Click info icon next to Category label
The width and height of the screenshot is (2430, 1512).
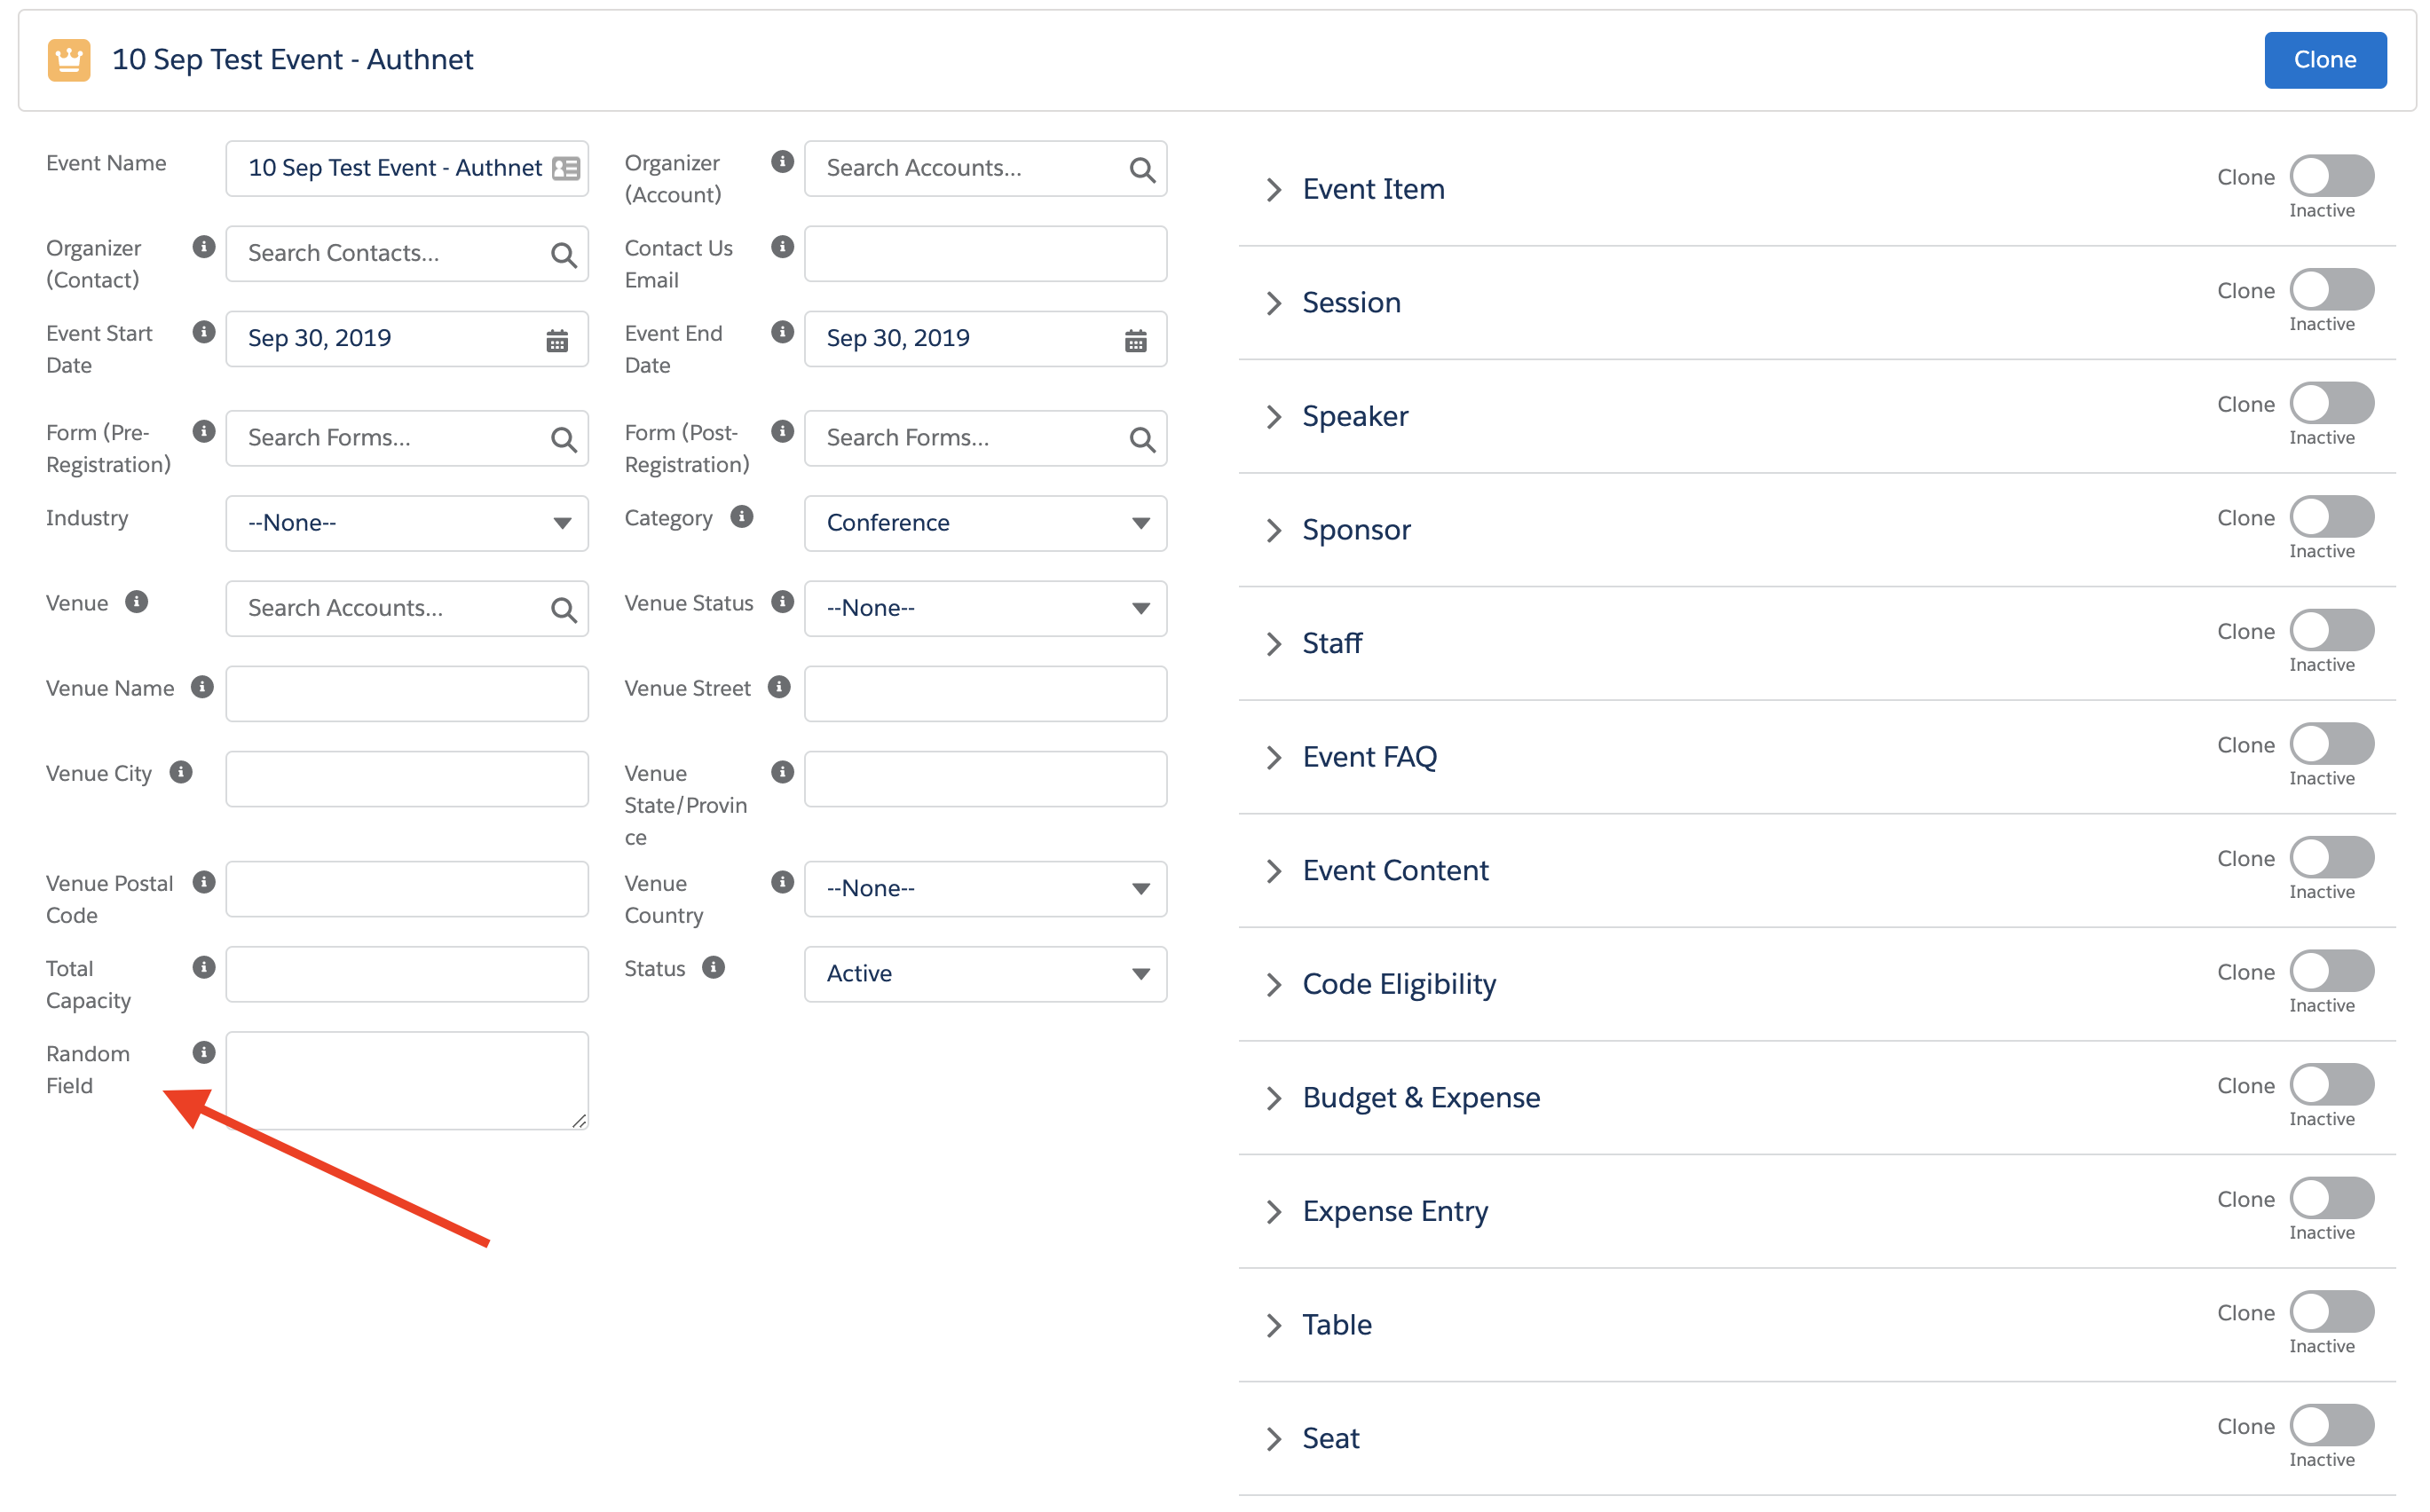click(741, 517)
